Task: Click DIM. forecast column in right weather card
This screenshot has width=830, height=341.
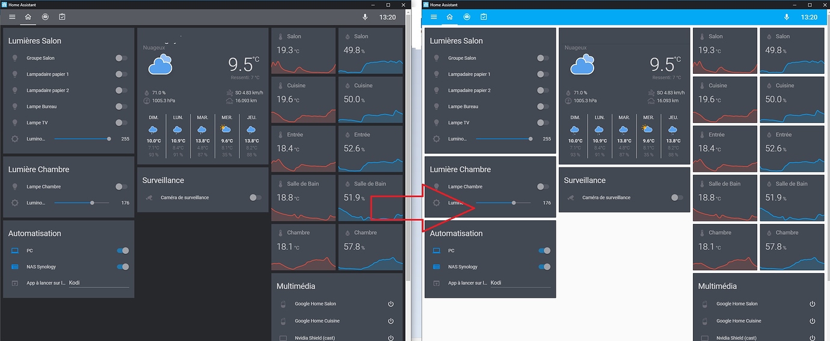Action: [575, 136]
